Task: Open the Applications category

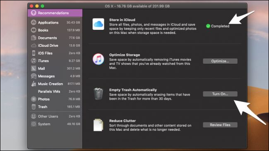Action: click(x=55, y=22)
